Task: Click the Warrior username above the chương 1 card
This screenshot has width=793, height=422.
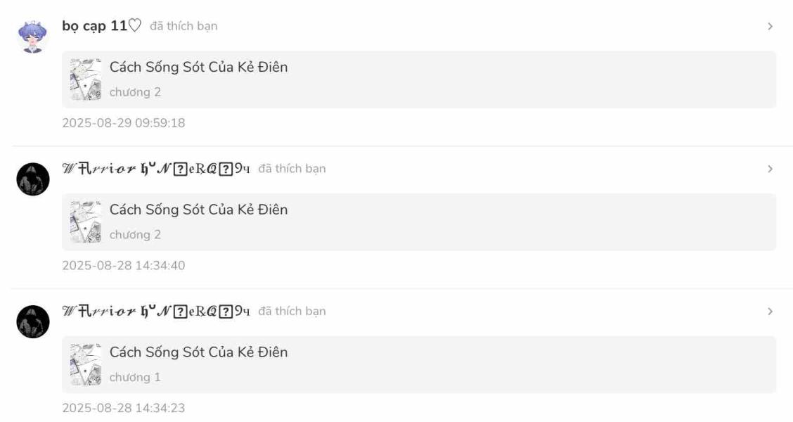Action: pyautogui.click(x=156, y=311)
